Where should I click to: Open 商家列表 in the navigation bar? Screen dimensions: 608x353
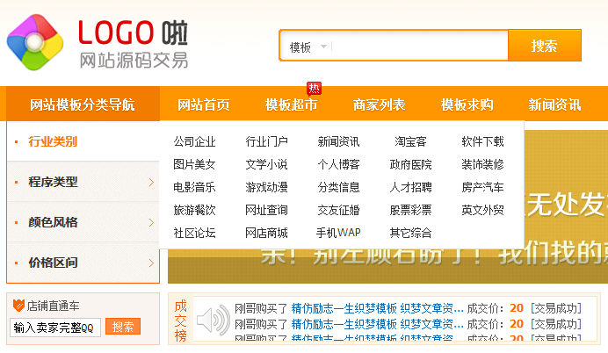click(379, 105)
